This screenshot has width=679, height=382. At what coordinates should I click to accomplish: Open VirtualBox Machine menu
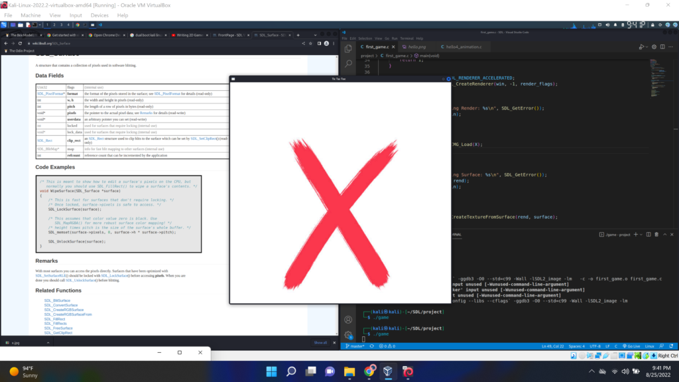click(31, 15)
